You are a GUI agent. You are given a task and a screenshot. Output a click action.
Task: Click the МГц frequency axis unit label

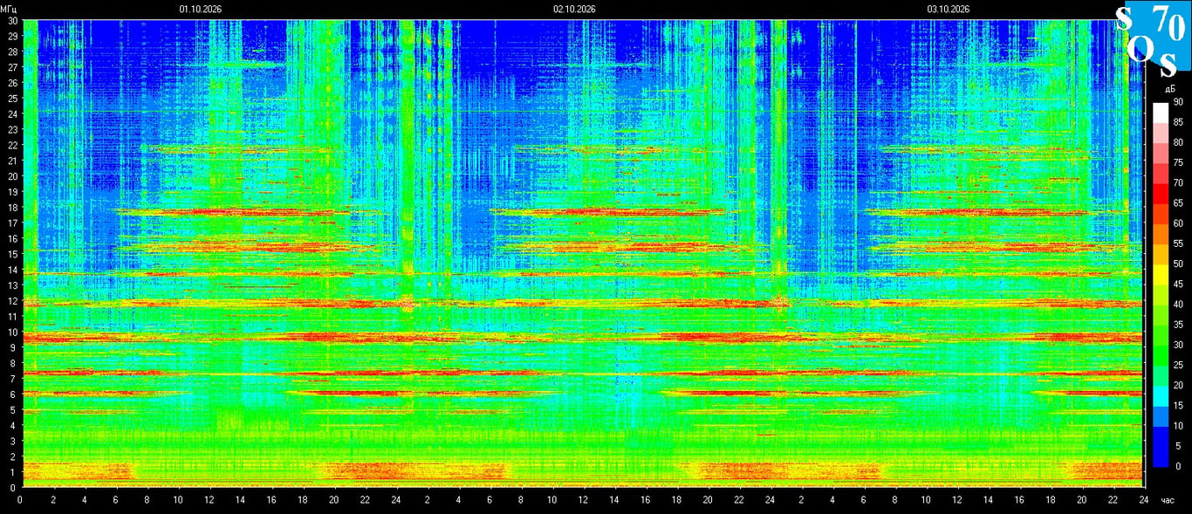(x=10, y=9)
